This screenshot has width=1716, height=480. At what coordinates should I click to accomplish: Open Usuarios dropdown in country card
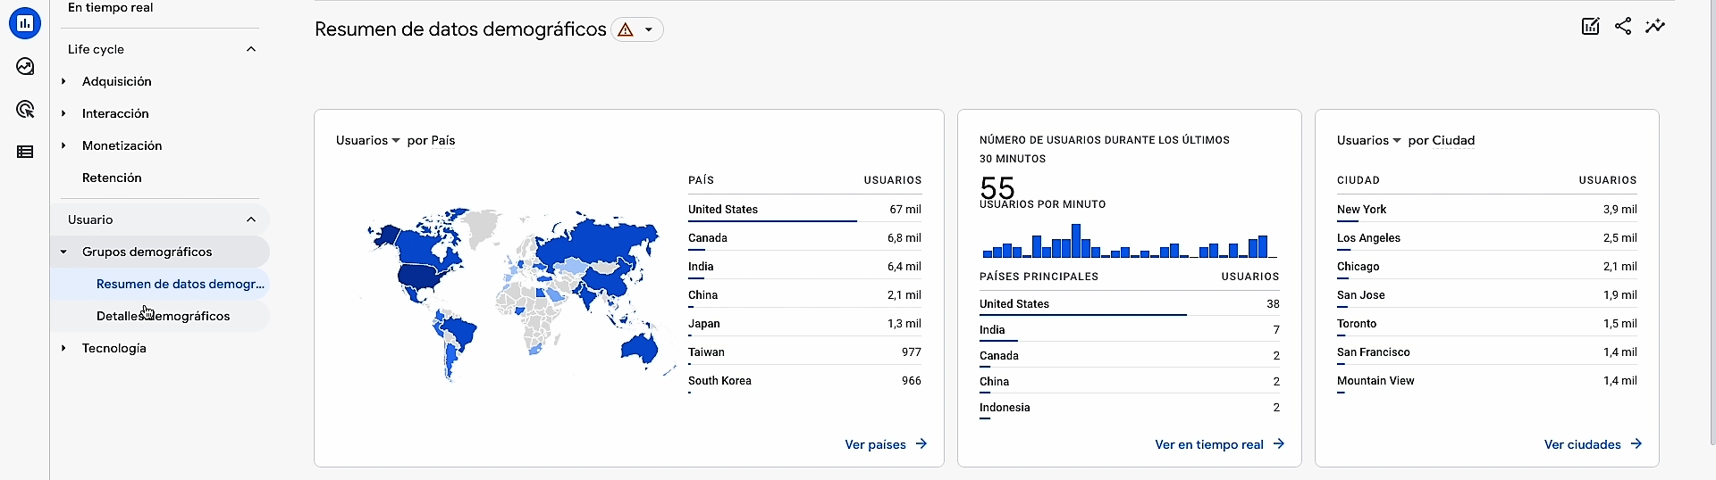click(367, 140)
